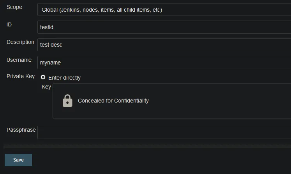Screen dimensions: 291x174
Task: Click the Username input field
Action: pyautogui.click(x=164, y=63)
